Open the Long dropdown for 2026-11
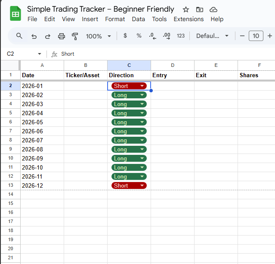The image size is (275, 264). tap(142, 176)
